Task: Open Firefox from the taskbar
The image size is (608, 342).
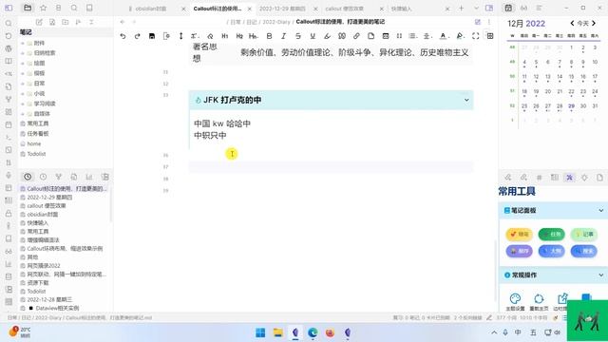Action: coord(330,332)
